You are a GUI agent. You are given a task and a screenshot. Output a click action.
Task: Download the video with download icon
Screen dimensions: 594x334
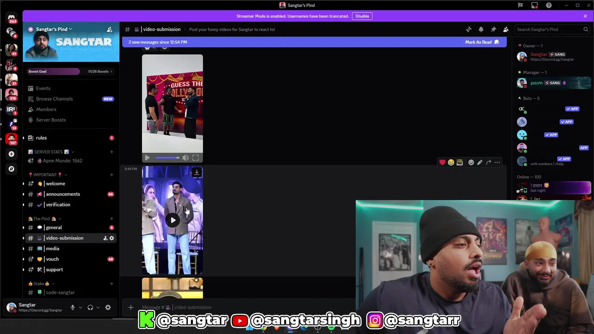point(197,172)
